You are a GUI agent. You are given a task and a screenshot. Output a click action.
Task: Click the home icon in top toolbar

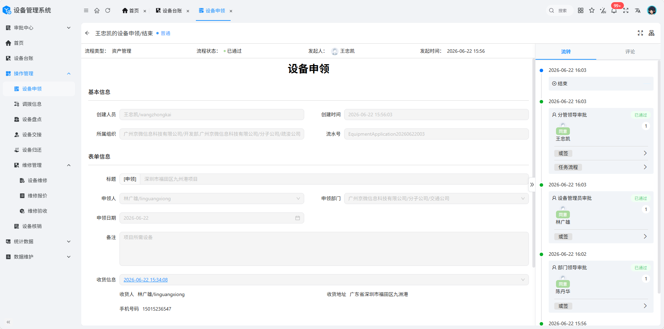point(97,10)
